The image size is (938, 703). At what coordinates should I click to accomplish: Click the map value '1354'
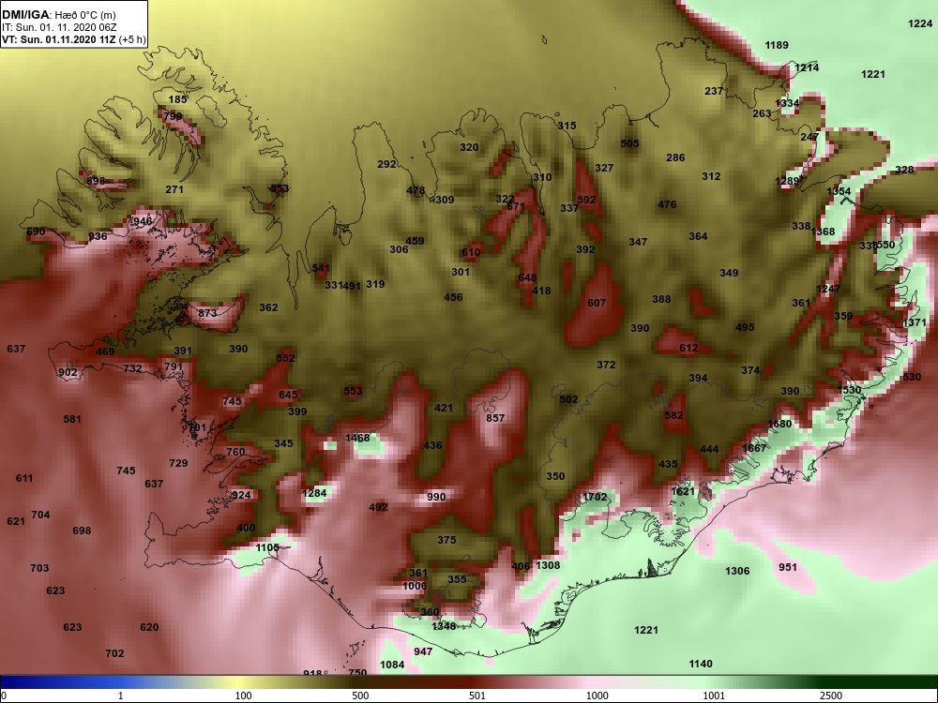click(839, 190)
